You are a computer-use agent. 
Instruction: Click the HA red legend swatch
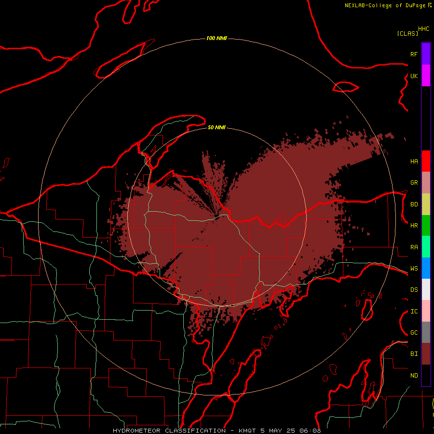426,161
